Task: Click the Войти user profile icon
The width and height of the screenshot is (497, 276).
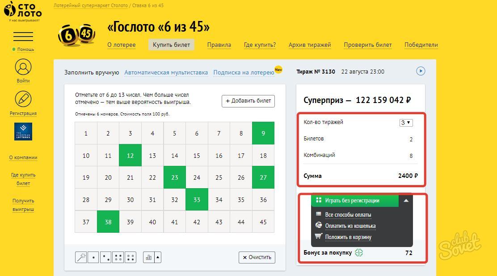Action: pos(23,67)
